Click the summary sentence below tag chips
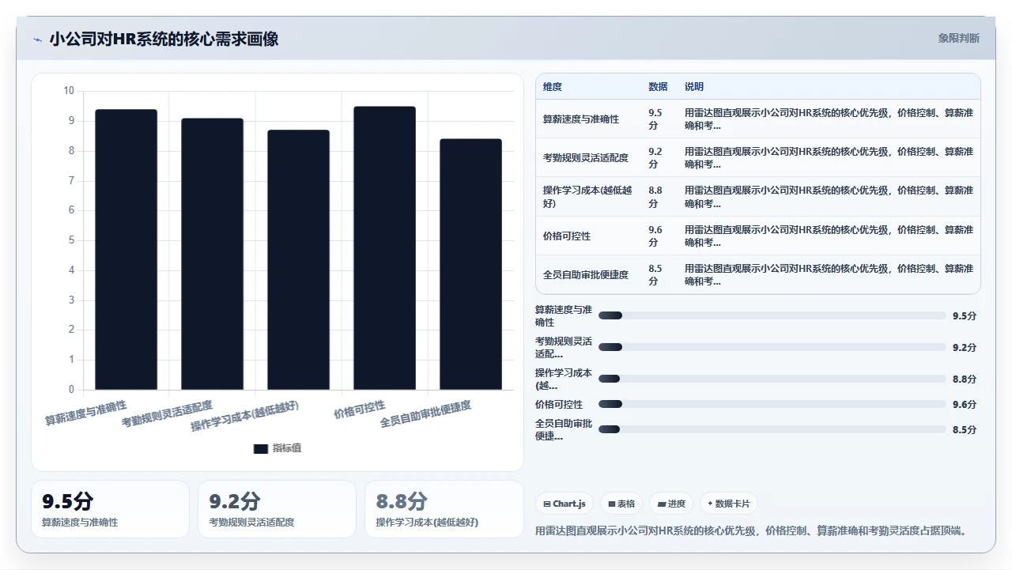This screenshot has height=570, width=1012. pyautogui.click(x=752, y=530)
